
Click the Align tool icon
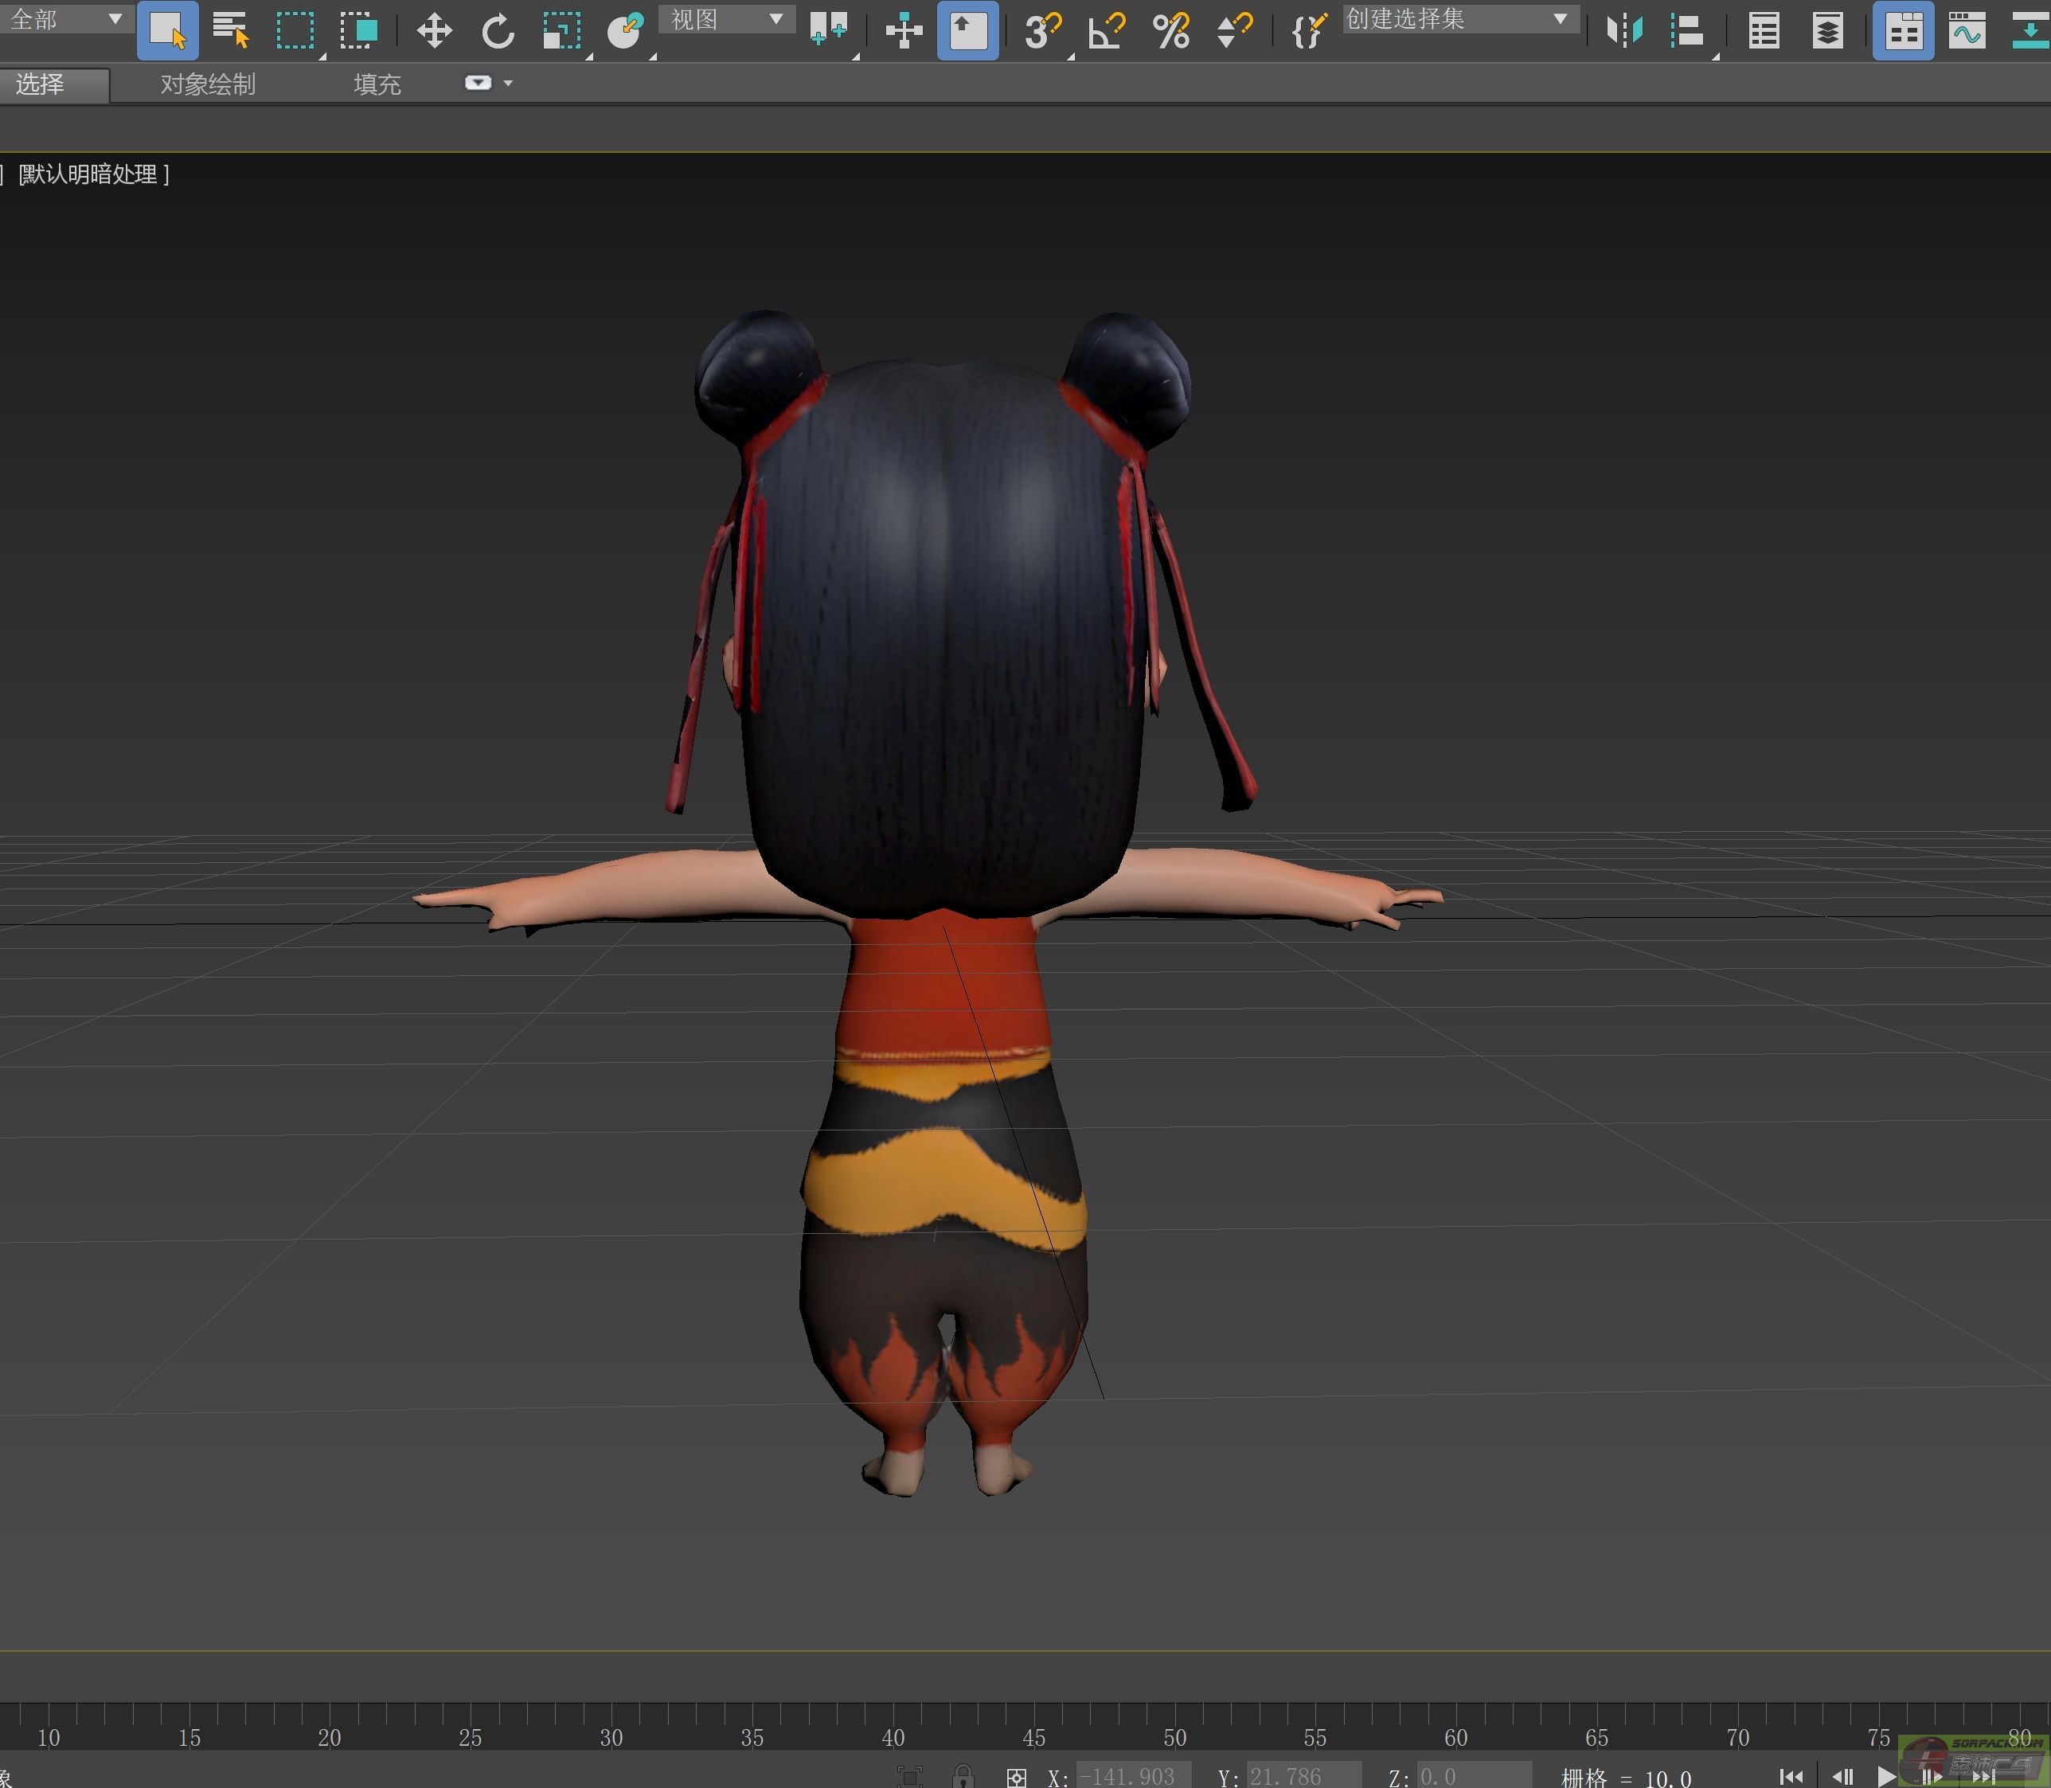click(x=1686, y=31)
